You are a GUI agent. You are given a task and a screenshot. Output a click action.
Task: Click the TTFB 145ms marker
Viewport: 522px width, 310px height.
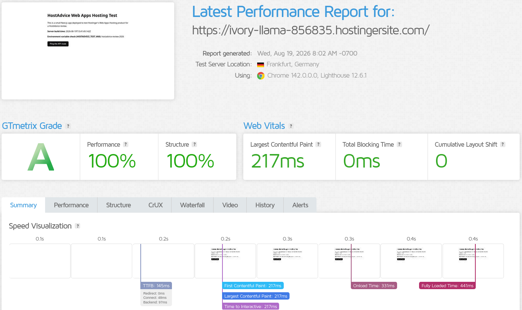click(156, 286)
